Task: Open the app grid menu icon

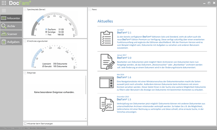Action: 4,3
